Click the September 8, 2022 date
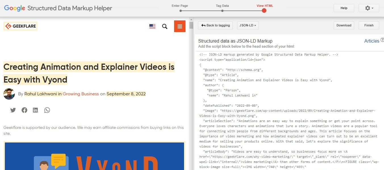The height and width of the screenshot is (170, 384). point(126,94)
